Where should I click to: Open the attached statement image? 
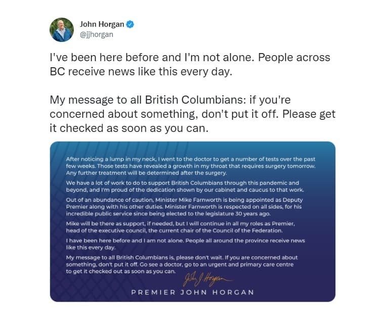(x=193, y=221)
